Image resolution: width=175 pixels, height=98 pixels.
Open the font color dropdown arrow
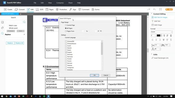click(161, 36)
